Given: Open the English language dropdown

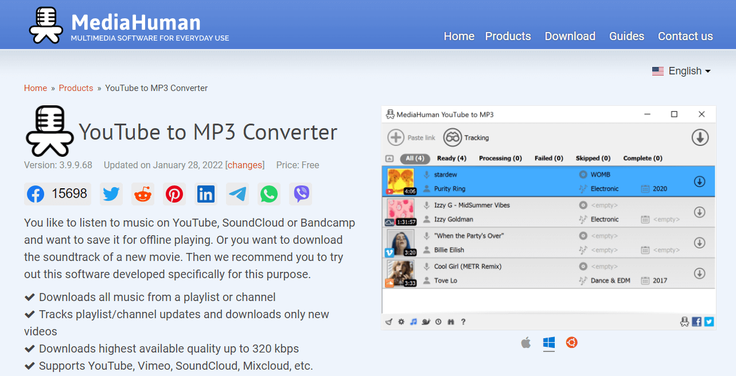Looking at the screenshot, I should point(682,71).
